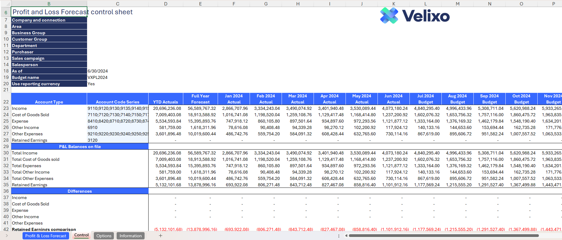This screenshot has width=562, height=240.
Task: Select column D header
Action: (166, 4)
